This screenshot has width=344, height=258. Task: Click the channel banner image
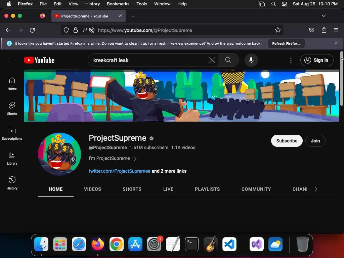181,96
